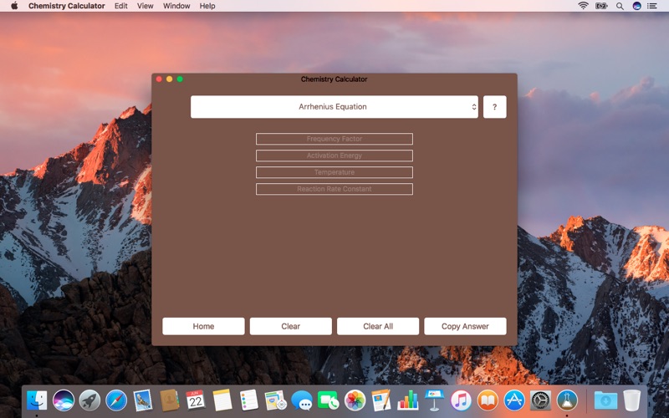Click the Frequency Factor input field
This screenshot has height=418, width=669.
point(334,139)
